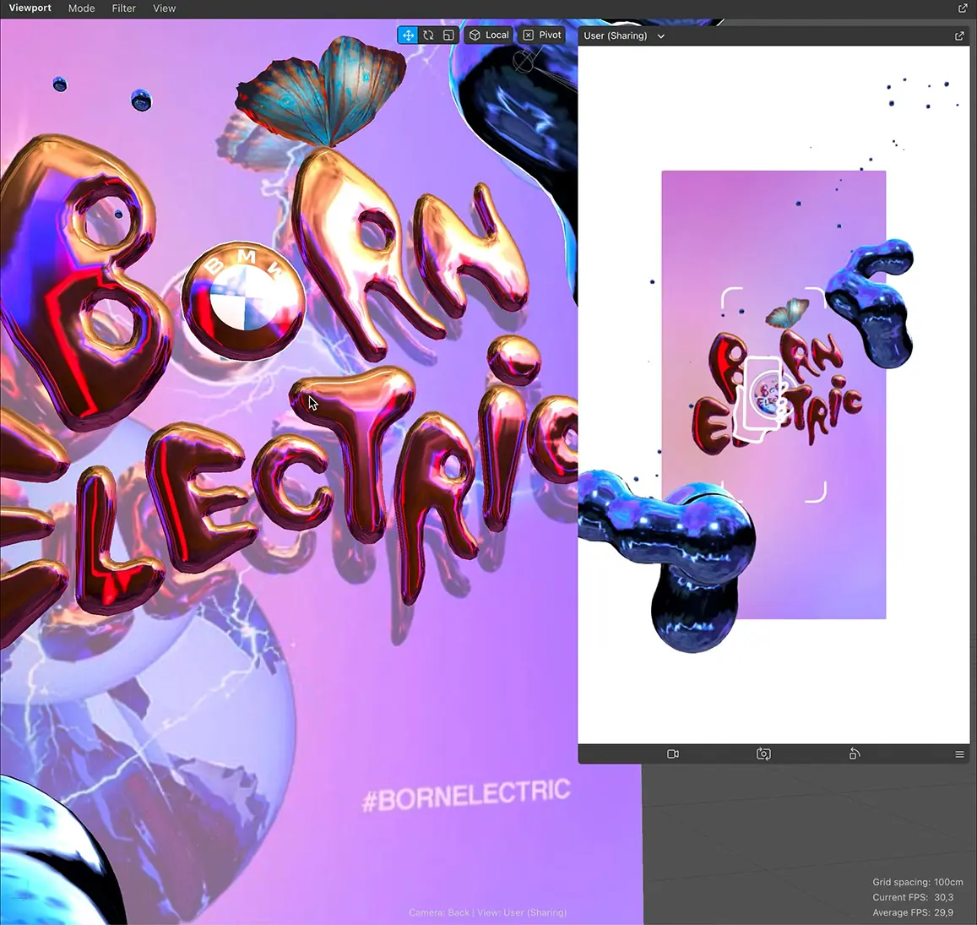Click the Grid spacing: 100cm readout

917,882
